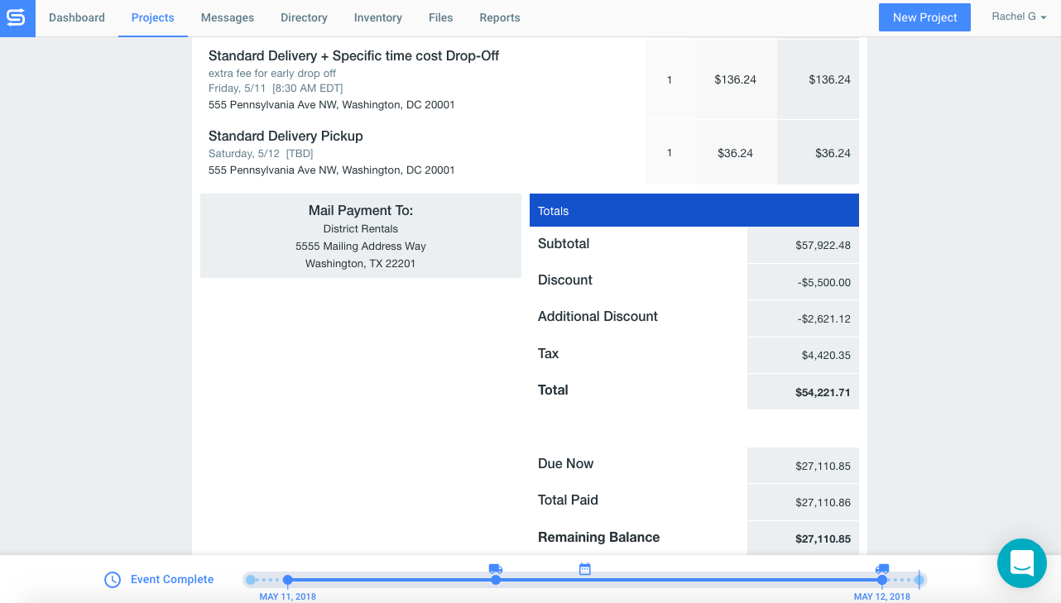Click '5555 Mailing Address Way' text
The height and width of the screenshot is (603, 1061).
[361, 246]
